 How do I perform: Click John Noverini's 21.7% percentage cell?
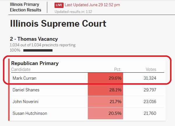tap(106, 102)
